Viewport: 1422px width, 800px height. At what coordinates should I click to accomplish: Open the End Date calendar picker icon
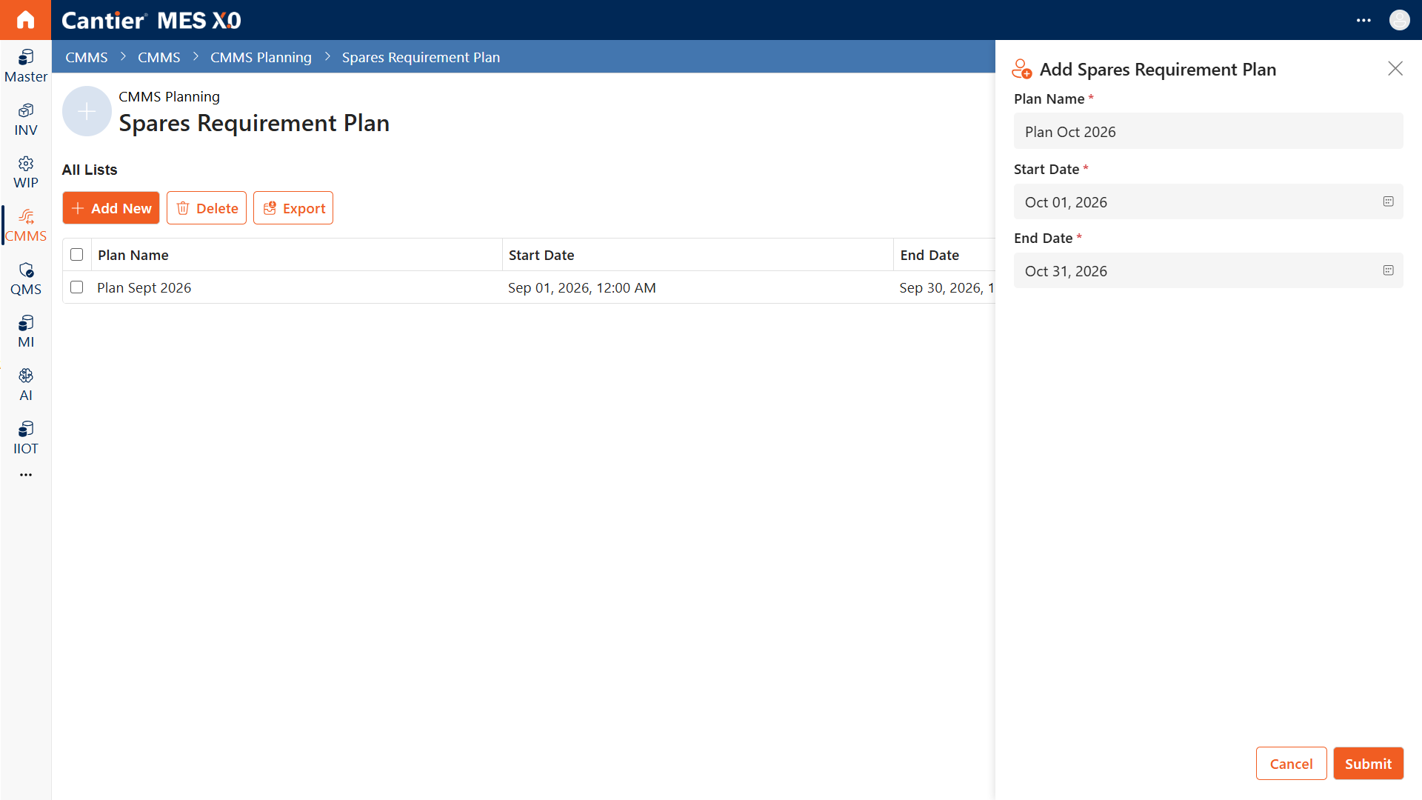[1389, 270]
